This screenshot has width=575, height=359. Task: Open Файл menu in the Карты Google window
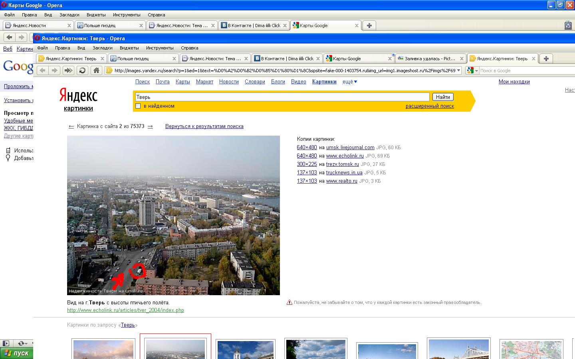coord(9,15)
